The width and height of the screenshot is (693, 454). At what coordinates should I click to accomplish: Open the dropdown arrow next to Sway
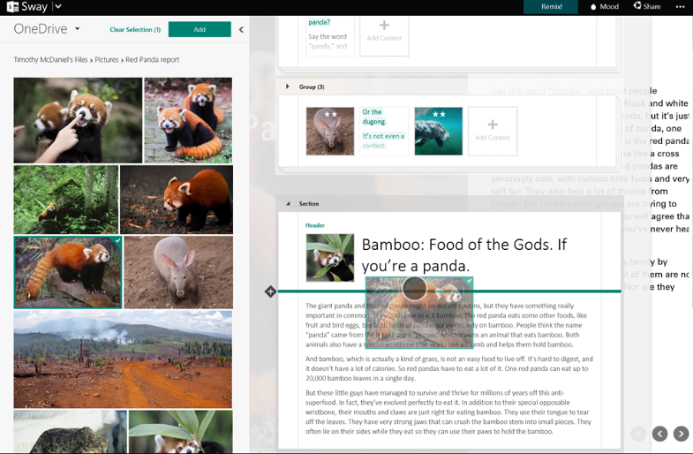point(58,7)
